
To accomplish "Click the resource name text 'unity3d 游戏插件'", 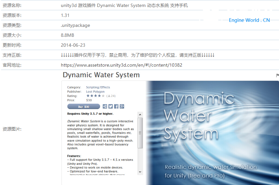I will 78,6.
